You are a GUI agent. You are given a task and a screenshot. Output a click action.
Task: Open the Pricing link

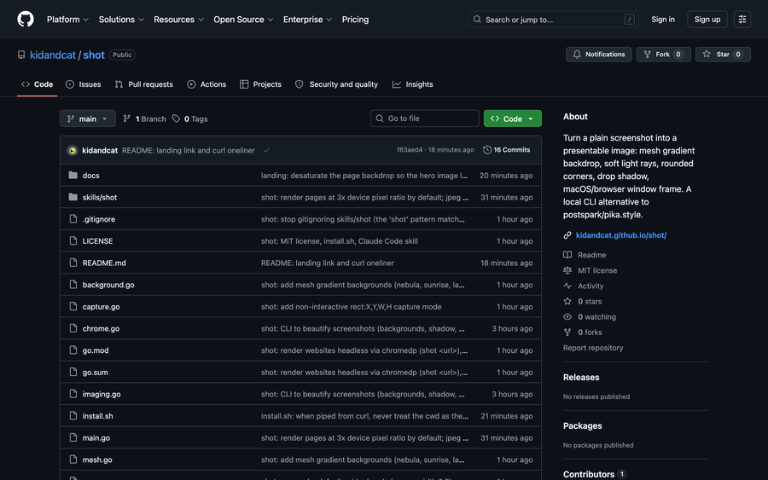355,20
